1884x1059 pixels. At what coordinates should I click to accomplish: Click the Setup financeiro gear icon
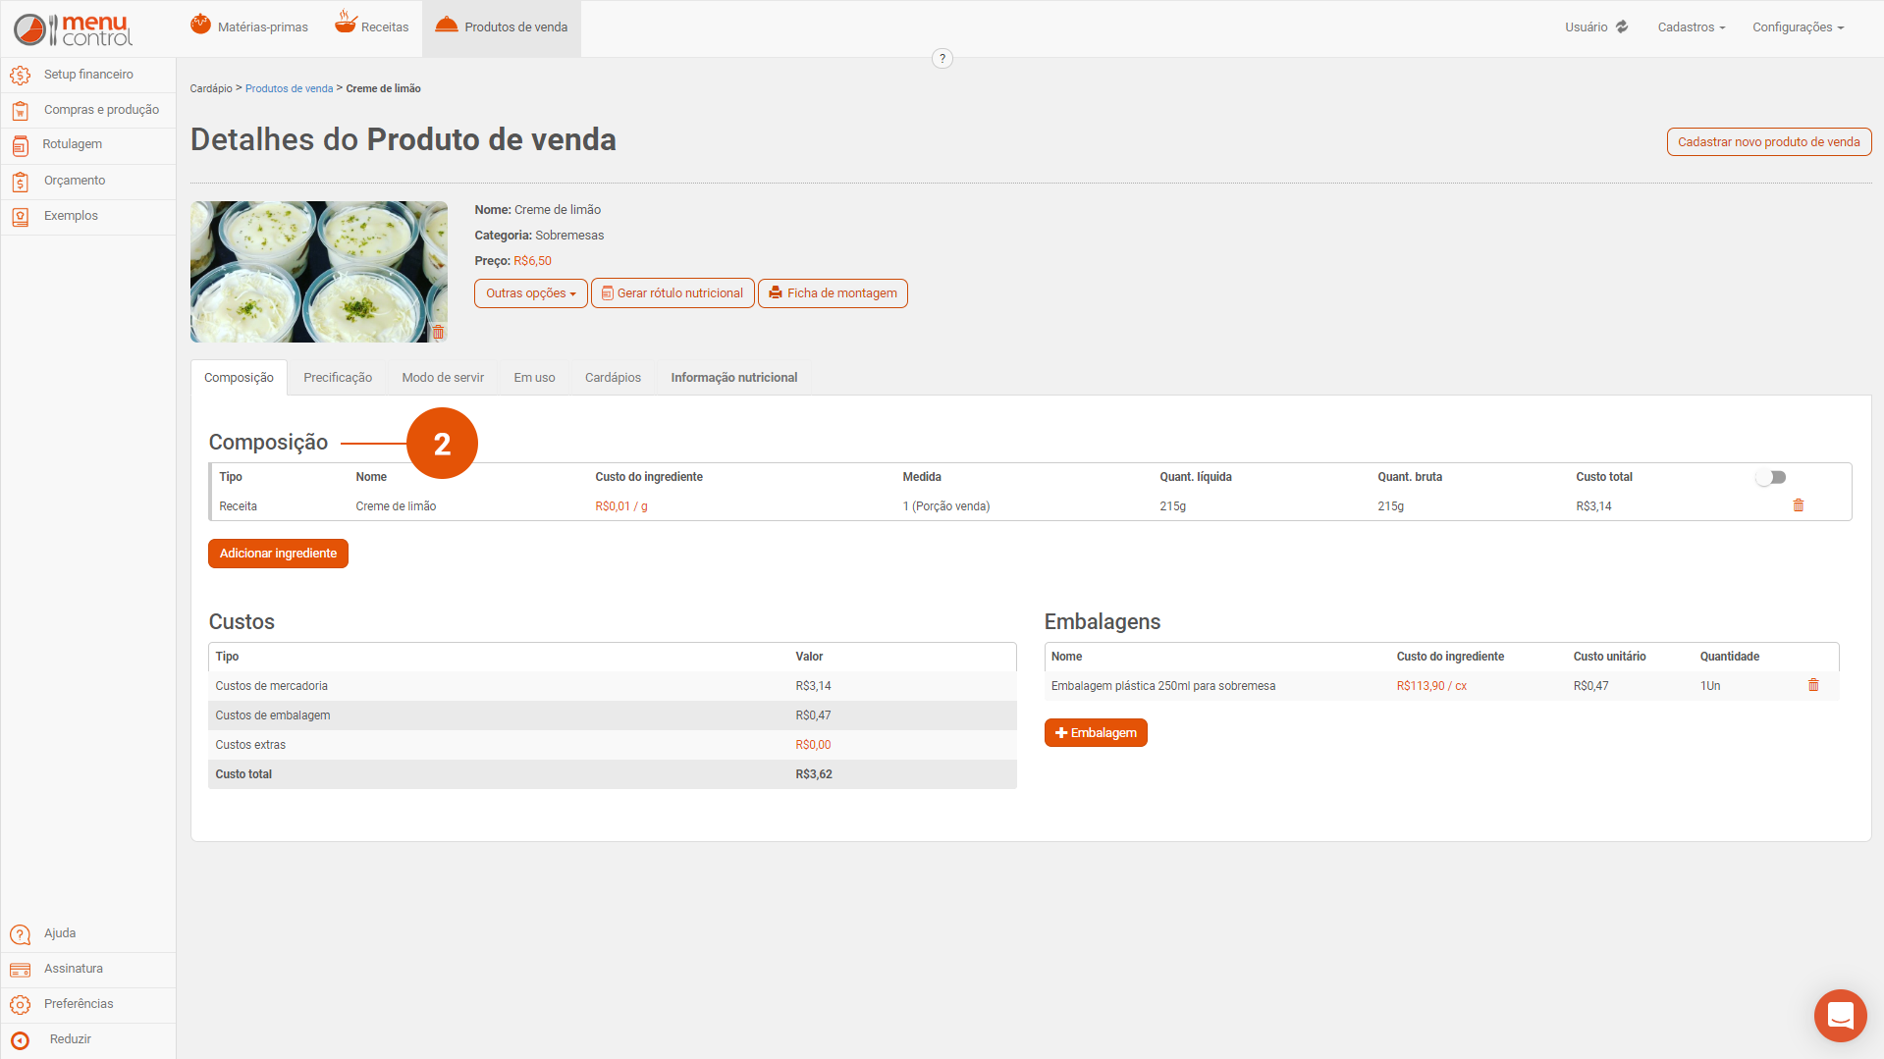(21, 76)
